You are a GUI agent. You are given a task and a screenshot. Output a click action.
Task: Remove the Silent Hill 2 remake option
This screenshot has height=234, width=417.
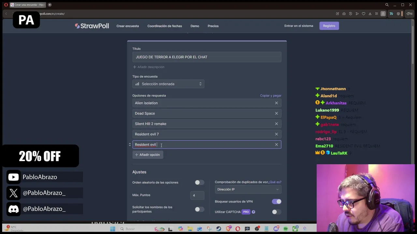[276, 124]
